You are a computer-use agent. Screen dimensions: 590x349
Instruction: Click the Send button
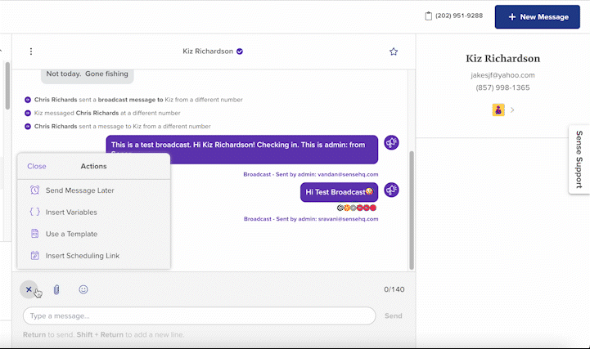click(x=394, y=316)
